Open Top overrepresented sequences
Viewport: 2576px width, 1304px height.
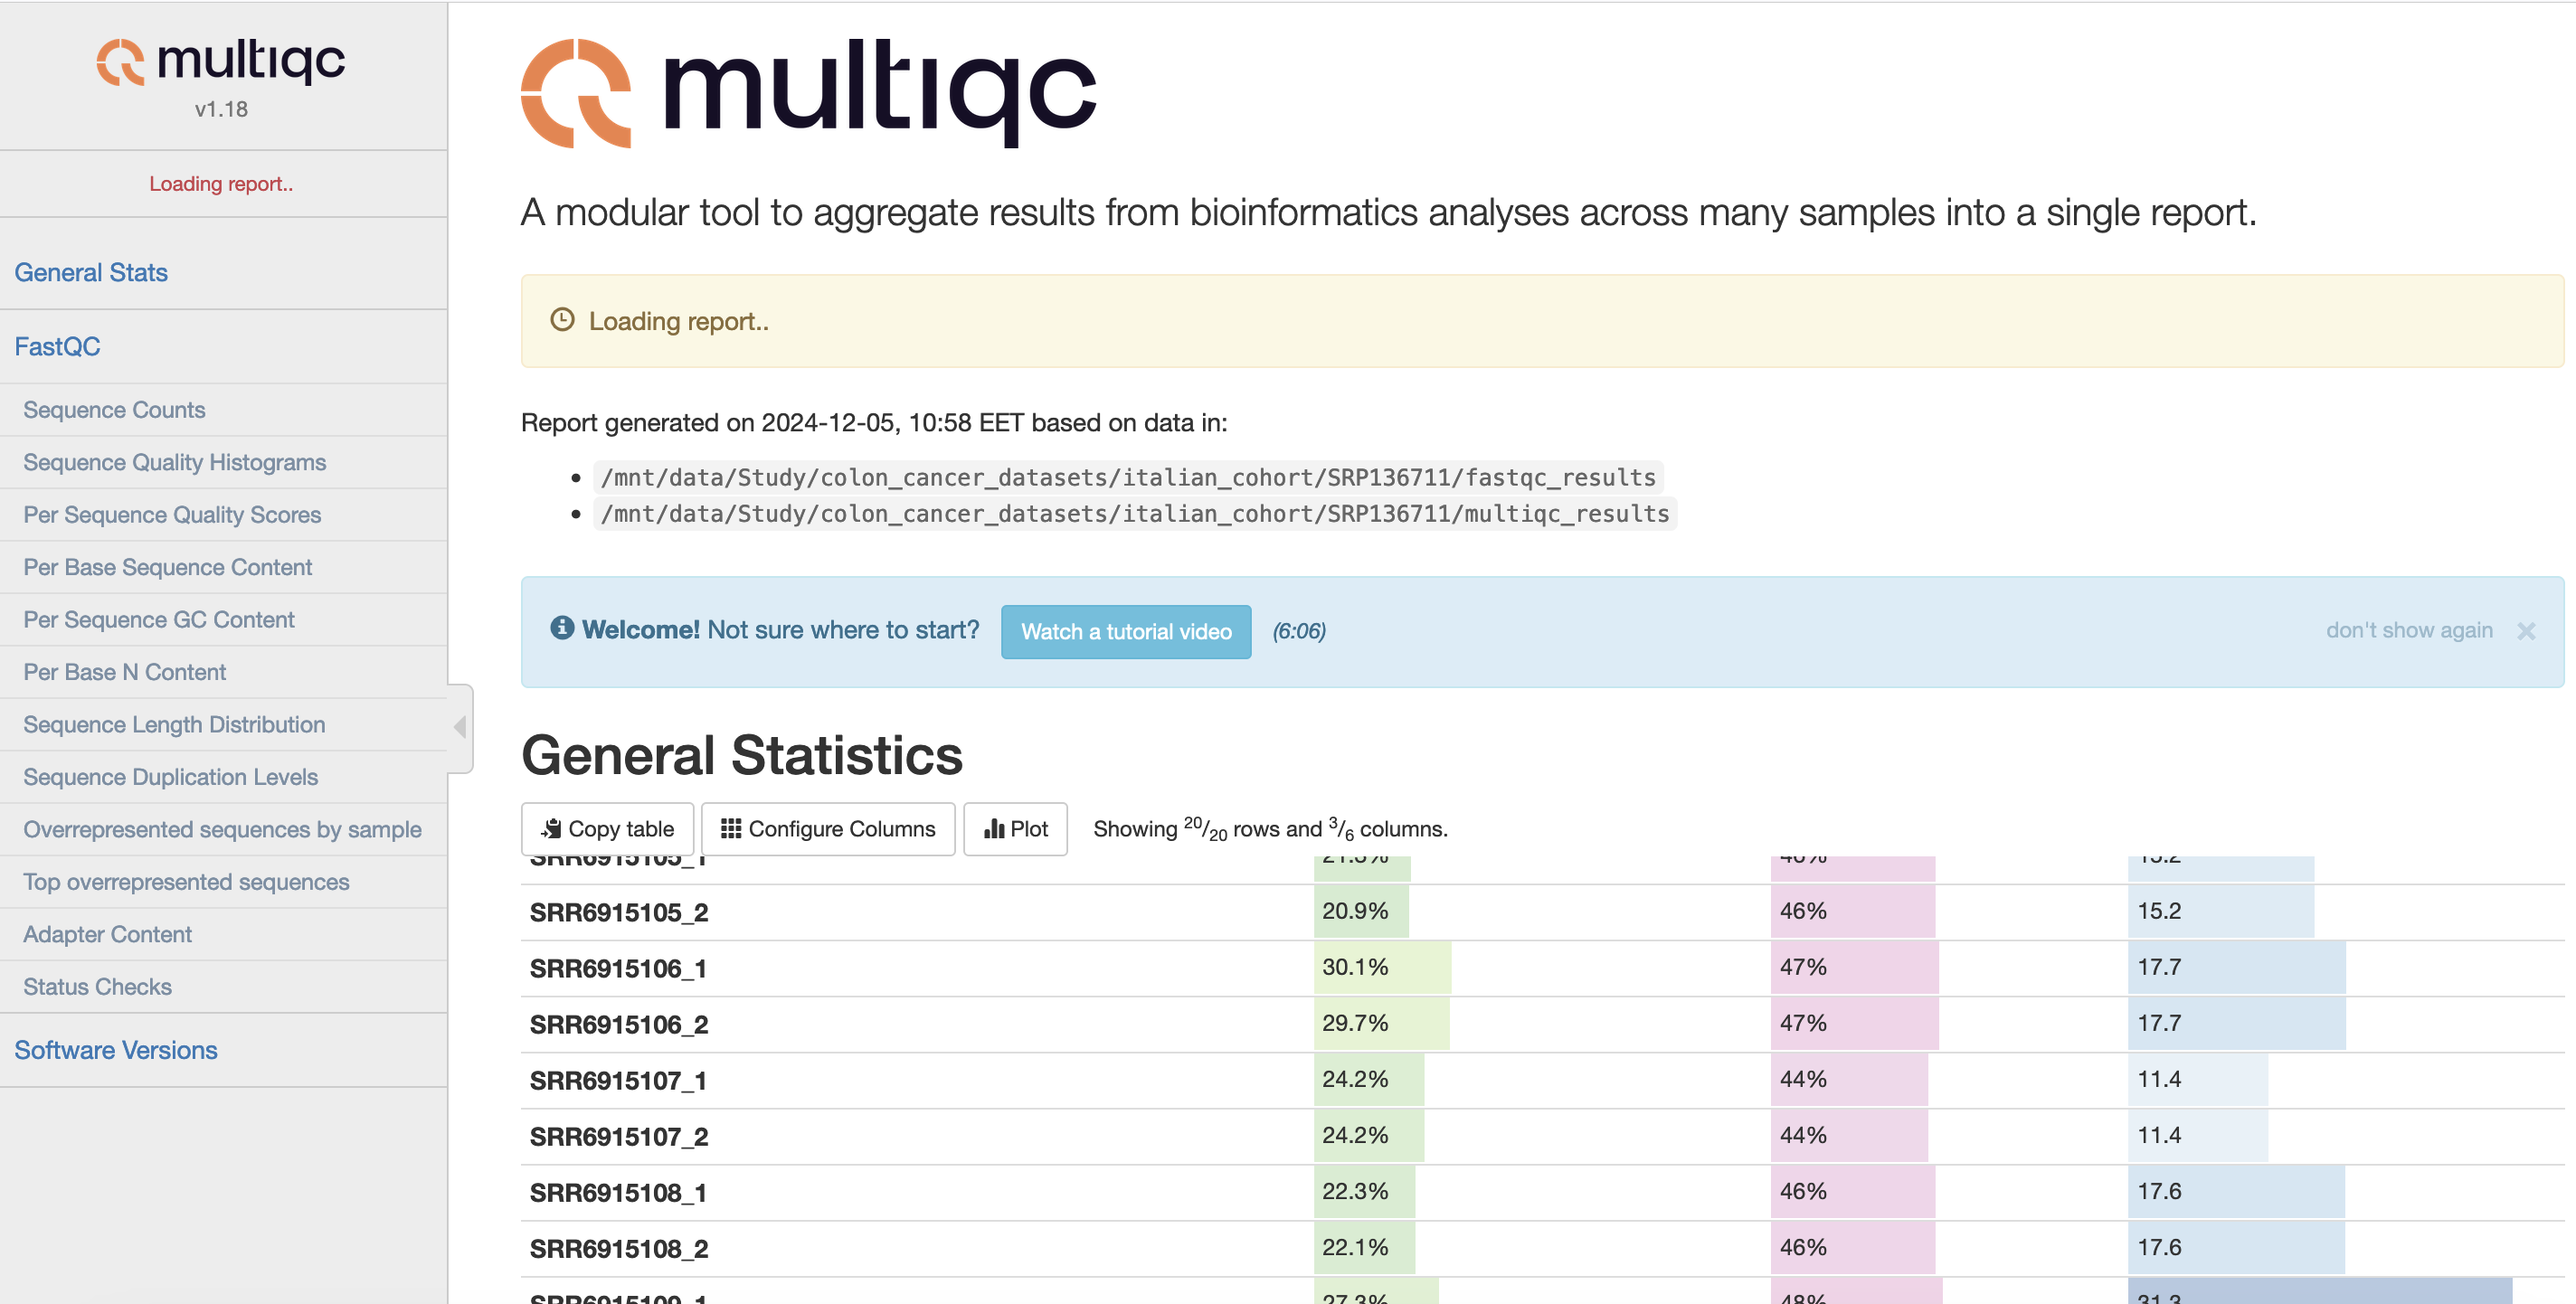pos(186,882)
